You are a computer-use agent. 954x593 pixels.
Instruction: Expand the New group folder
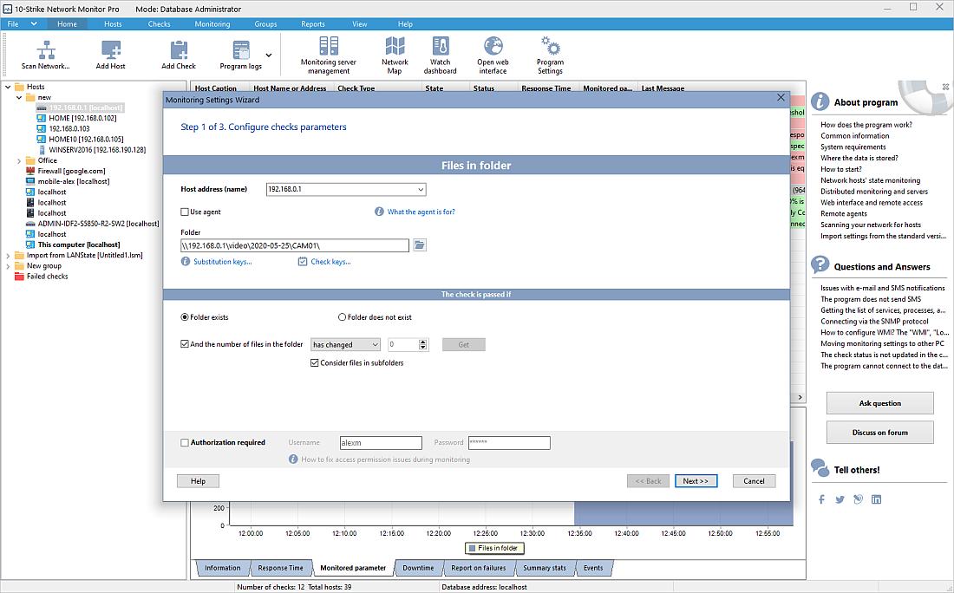pos(8,266)
